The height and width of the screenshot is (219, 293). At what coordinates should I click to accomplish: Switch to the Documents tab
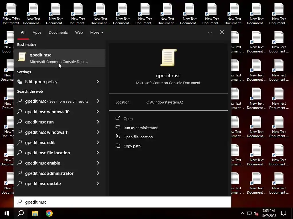click(x=58, y=33)
